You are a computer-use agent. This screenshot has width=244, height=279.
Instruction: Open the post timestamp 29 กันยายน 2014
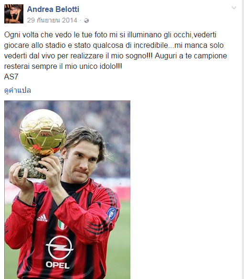[52, 20]
